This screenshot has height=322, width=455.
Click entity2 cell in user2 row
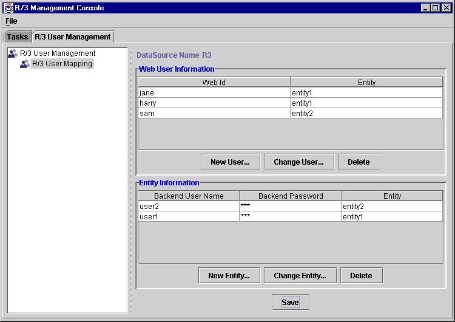[393, 207]
